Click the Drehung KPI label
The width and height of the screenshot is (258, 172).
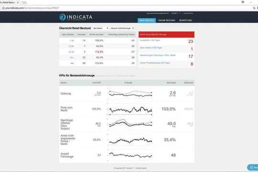coord(65,94)
